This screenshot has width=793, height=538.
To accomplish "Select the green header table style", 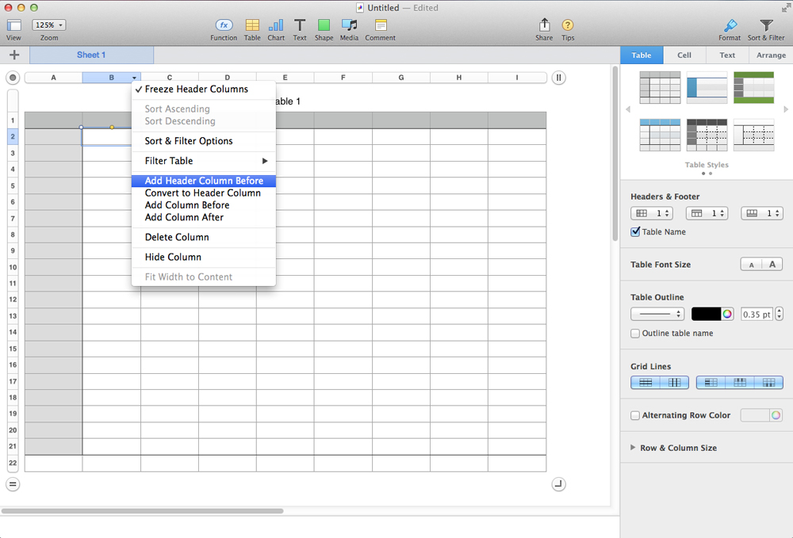I will pos(753,87).
